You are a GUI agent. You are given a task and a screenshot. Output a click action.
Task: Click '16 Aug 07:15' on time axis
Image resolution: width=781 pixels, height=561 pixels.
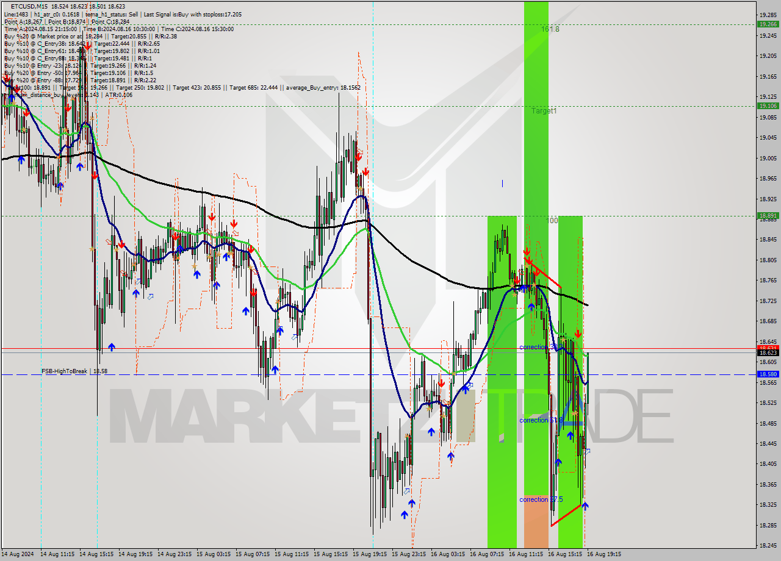(487, 554)
